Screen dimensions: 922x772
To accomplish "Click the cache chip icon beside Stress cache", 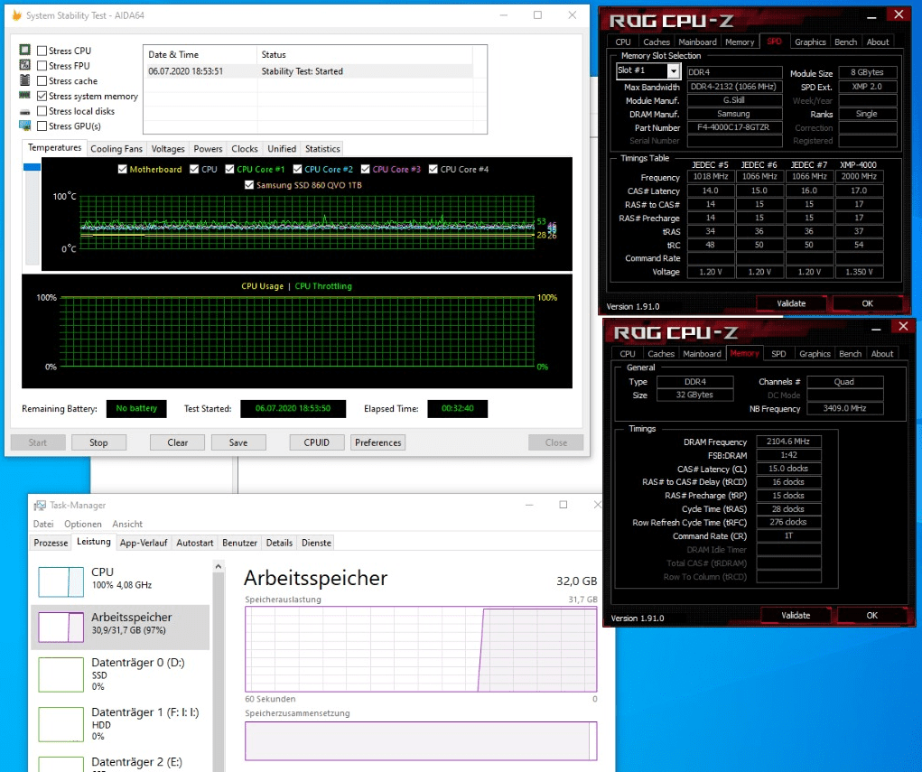I will [24, 80].
